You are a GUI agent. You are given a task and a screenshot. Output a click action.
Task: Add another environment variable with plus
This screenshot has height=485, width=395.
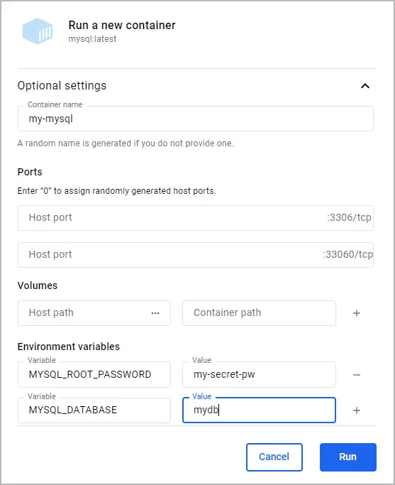357,410
